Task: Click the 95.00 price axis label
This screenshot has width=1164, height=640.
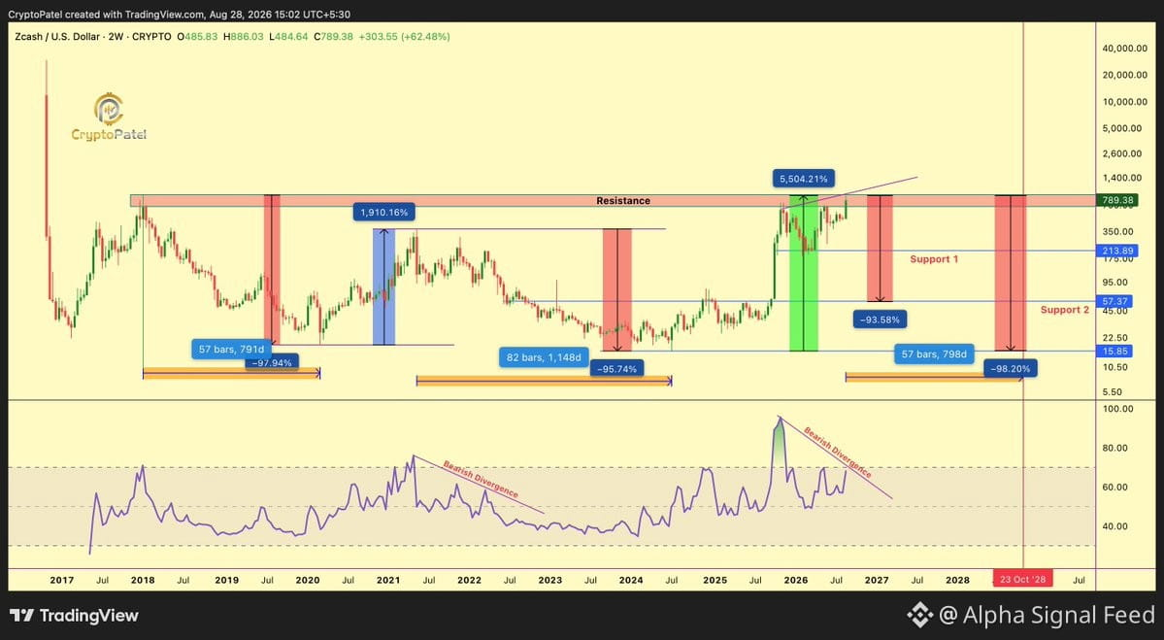Action: tap(1115, 283)
